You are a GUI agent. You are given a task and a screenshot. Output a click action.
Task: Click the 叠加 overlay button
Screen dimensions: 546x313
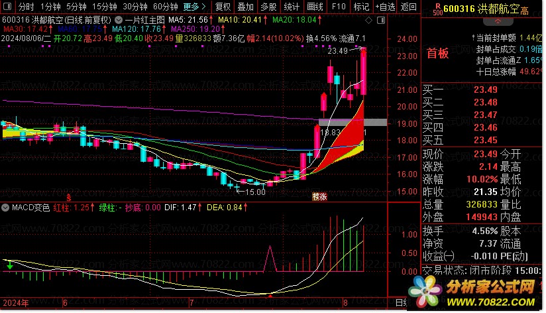click(x=245, y=7)
